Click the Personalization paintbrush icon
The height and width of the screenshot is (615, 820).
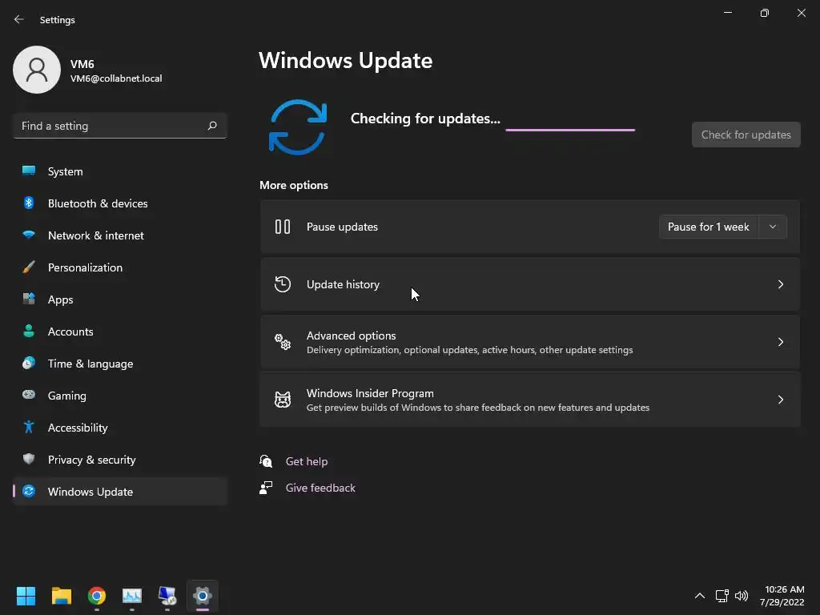tap(29, 267)
